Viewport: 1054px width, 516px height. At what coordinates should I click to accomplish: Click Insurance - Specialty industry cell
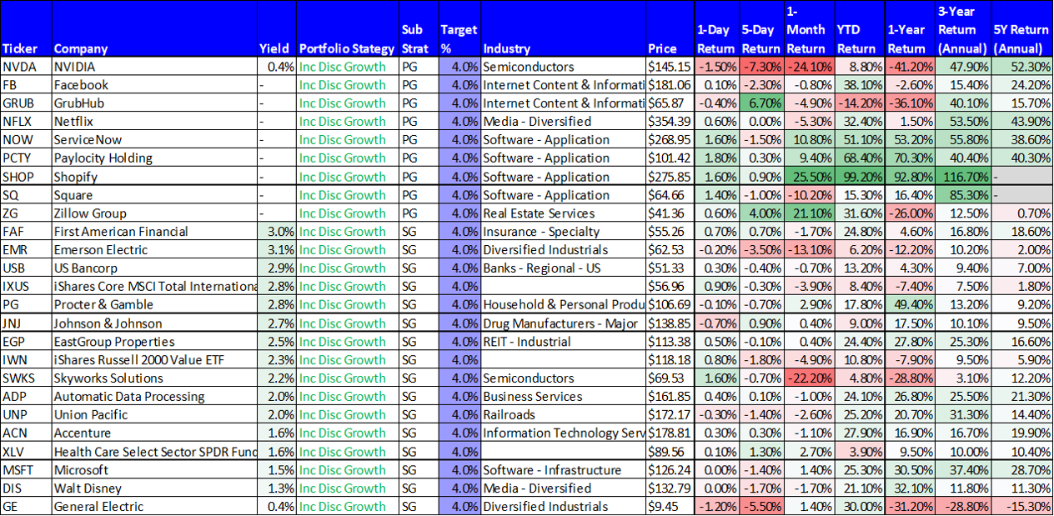pyautogui.click(x=563, y=232)
